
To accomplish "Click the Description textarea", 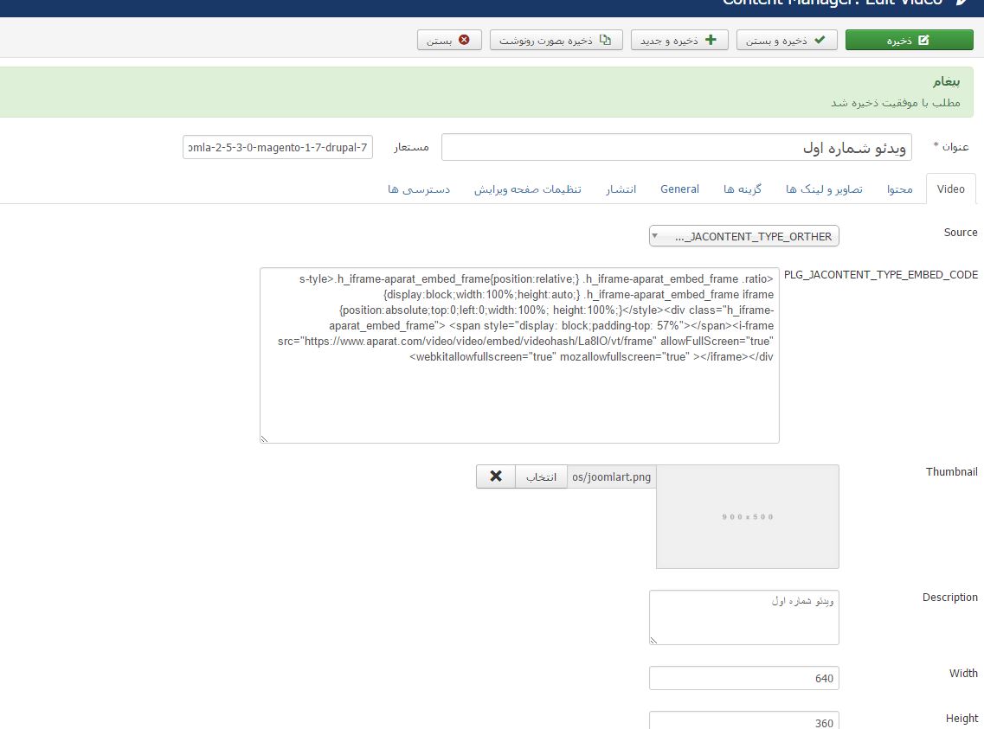I will pos(743,617).
